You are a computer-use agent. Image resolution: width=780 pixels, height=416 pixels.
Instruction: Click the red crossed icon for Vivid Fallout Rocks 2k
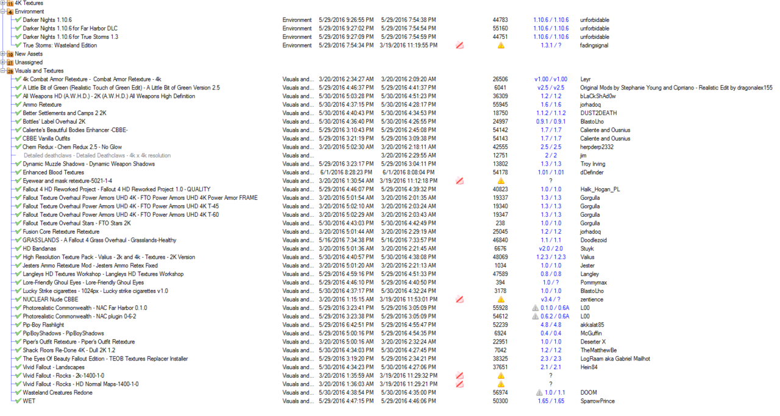(460, 375)
